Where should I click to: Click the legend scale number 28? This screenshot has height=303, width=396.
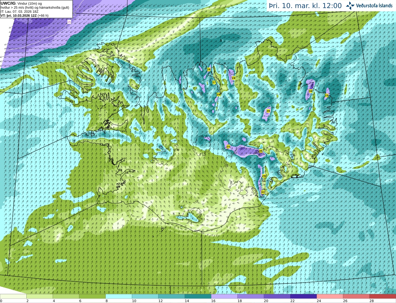(x=372, y=301)
